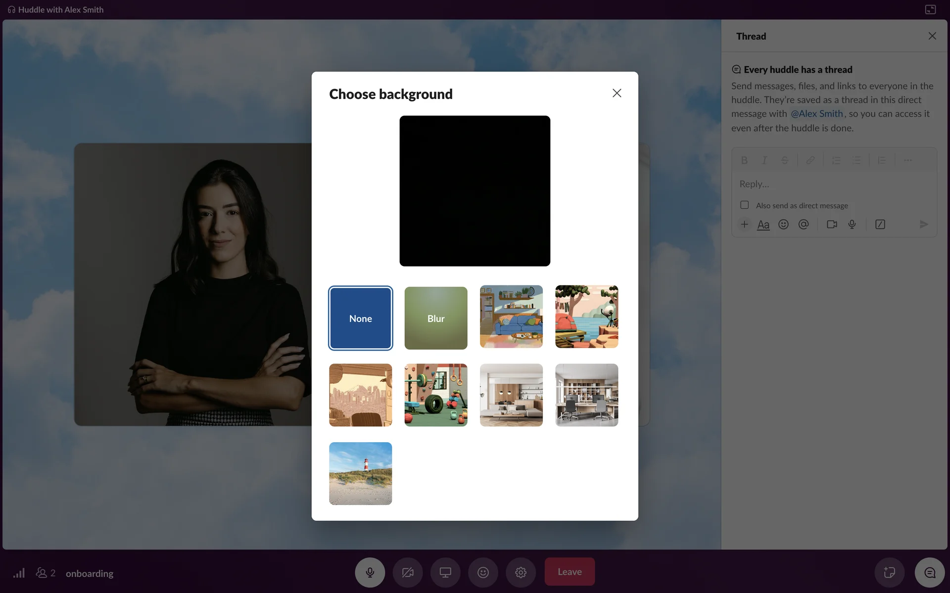The height and width of the screenshot is (593, 950).
Task: Leave the huddle
Action: 570,572
